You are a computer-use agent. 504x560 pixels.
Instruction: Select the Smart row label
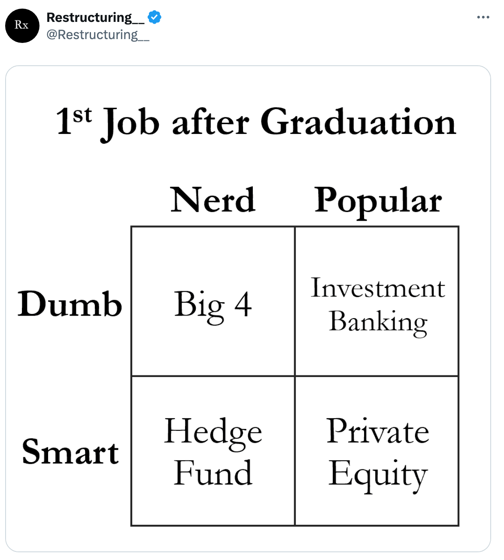click(70, 452)
